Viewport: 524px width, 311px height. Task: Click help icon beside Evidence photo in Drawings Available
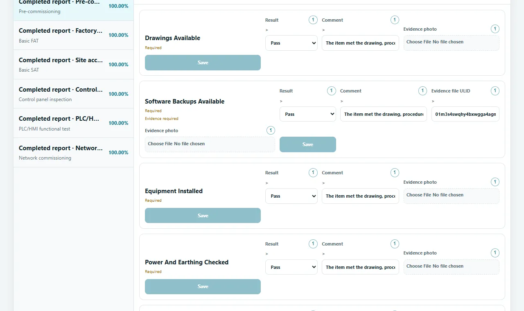pyautogui.click(x=495, y=29)
